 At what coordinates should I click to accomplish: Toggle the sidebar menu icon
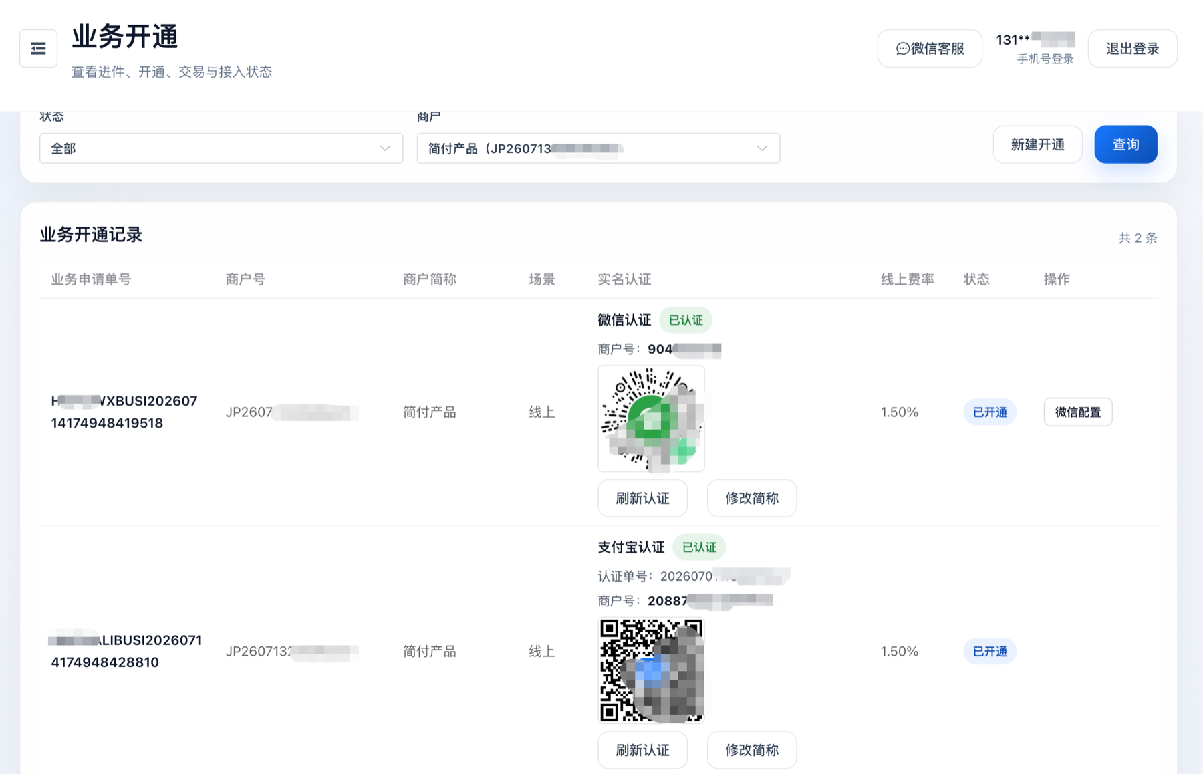(38, 49)
